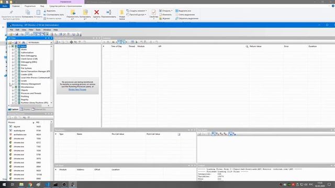Collapse the top-level API tree root node
335x188 pixels.
[9, 46]
